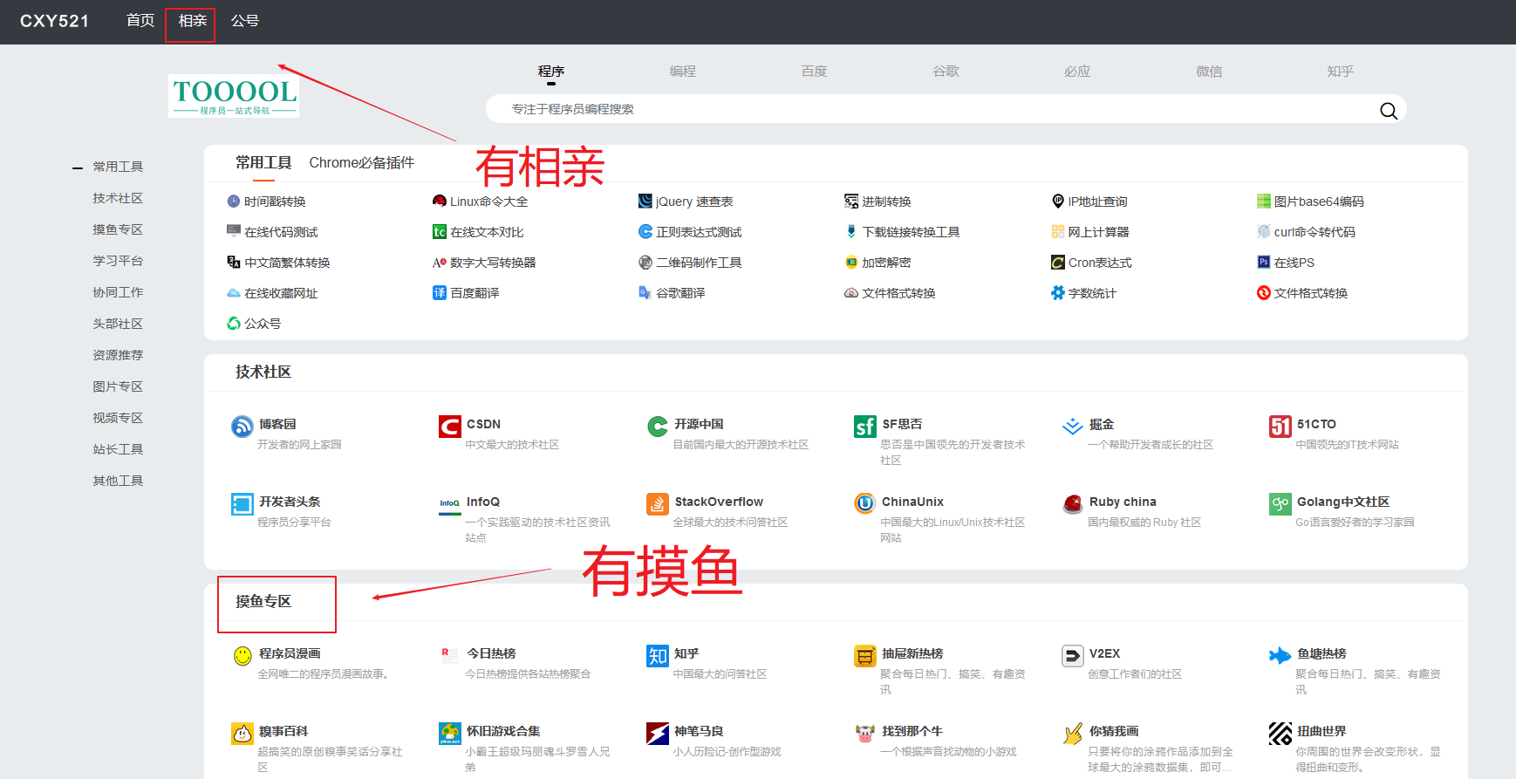
Task: Select the 百度 search tab
Action: [814, 71]
